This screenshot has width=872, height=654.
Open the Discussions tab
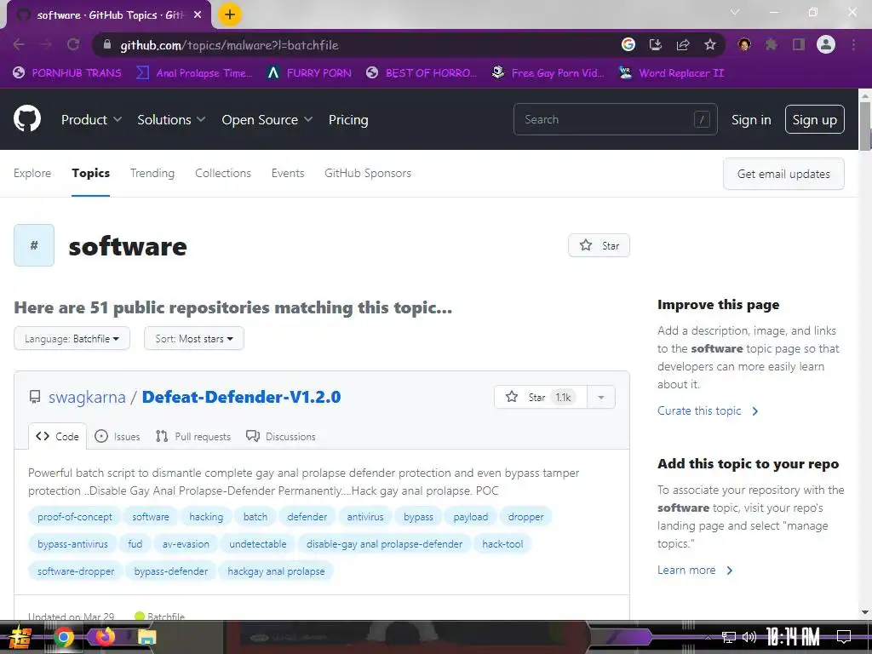pyautogui.click(x=280, y=436)
